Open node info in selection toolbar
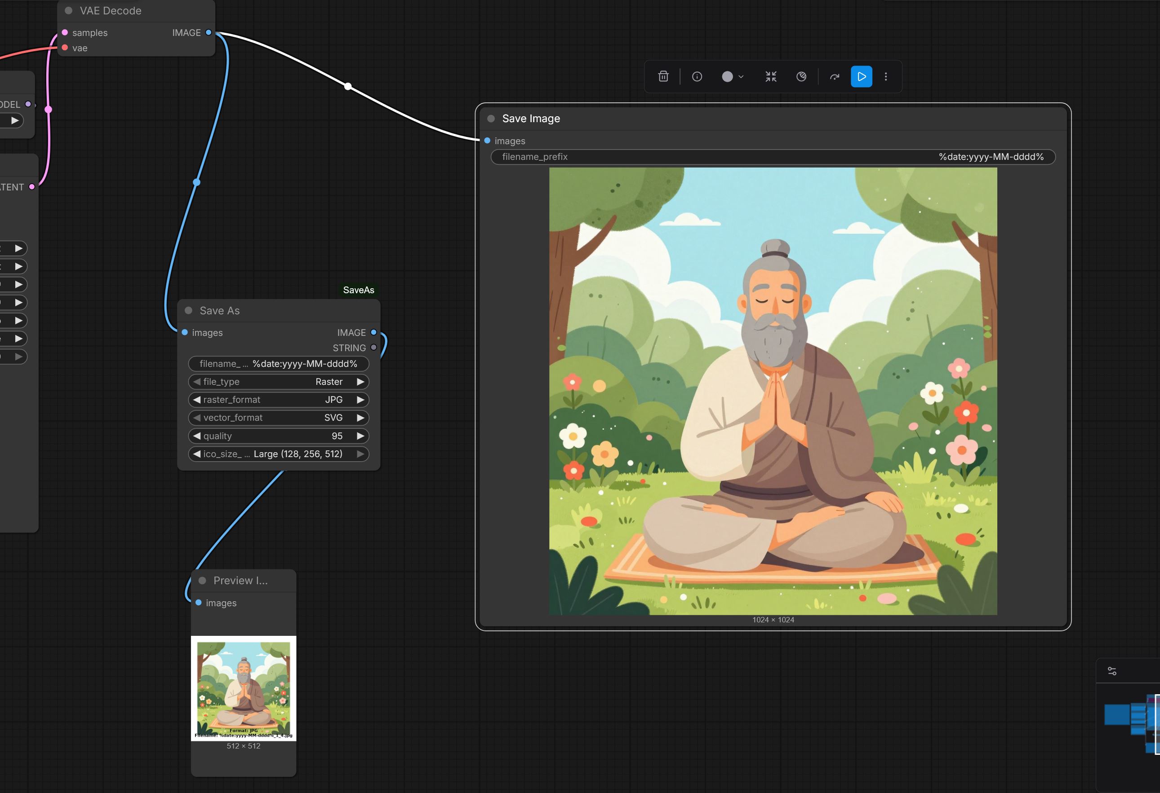The height and width of the screenshot is (793, 1160). pos(697,76)
